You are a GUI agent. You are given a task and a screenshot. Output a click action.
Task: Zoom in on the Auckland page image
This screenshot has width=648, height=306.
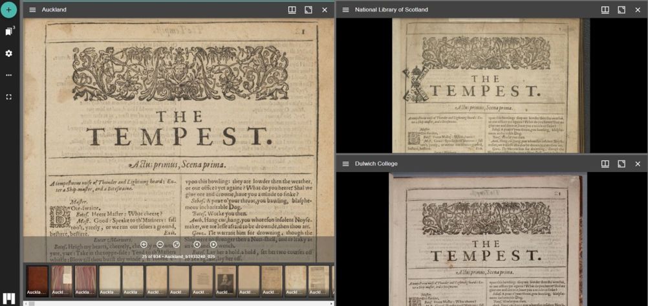click(x=144, y=245)
